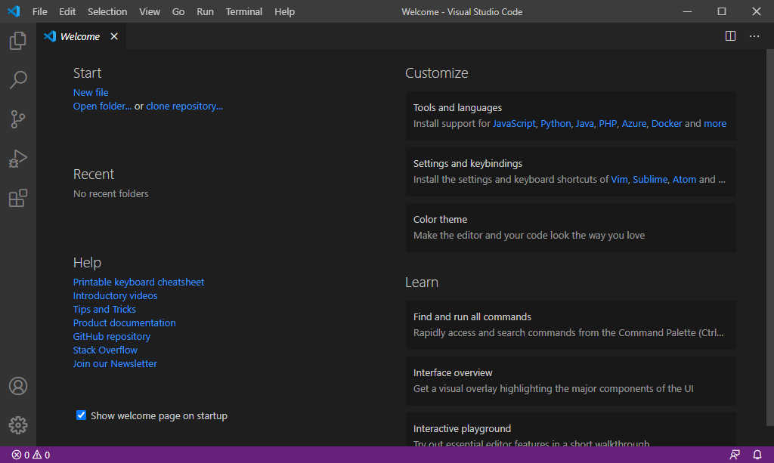Screen dimensions: 774x463
Task: Open Find and run all commands card
Action: pos(571,325)
